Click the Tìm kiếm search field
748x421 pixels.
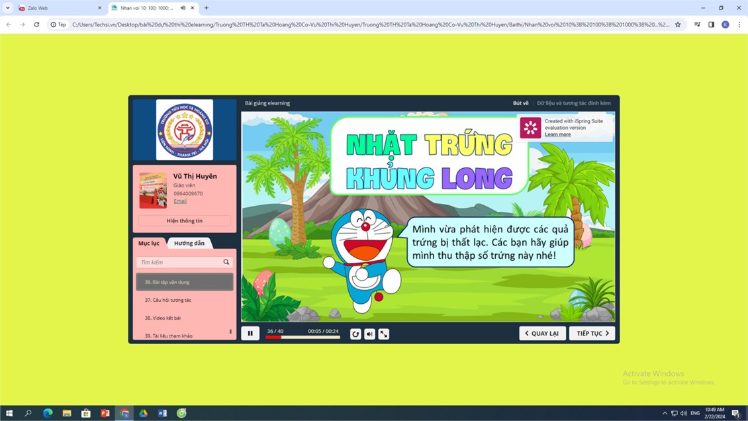[x=179, y=262]
